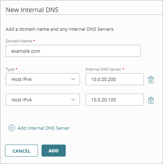Click the red asterisk beside Internal DNS Server label
The image size is (163, 164).
[x=123, y=69]
